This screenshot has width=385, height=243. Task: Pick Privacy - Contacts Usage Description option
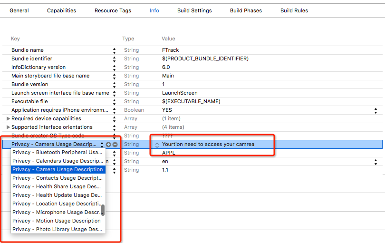pyautogui.click(x=57, y=178)
